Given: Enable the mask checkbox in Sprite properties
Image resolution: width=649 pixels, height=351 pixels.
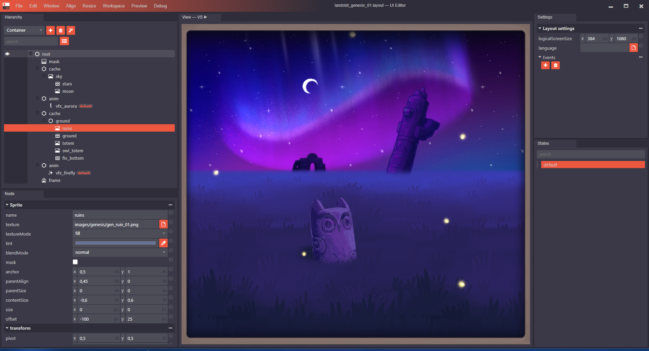Looking at the screenshot, I should (75, 262).
